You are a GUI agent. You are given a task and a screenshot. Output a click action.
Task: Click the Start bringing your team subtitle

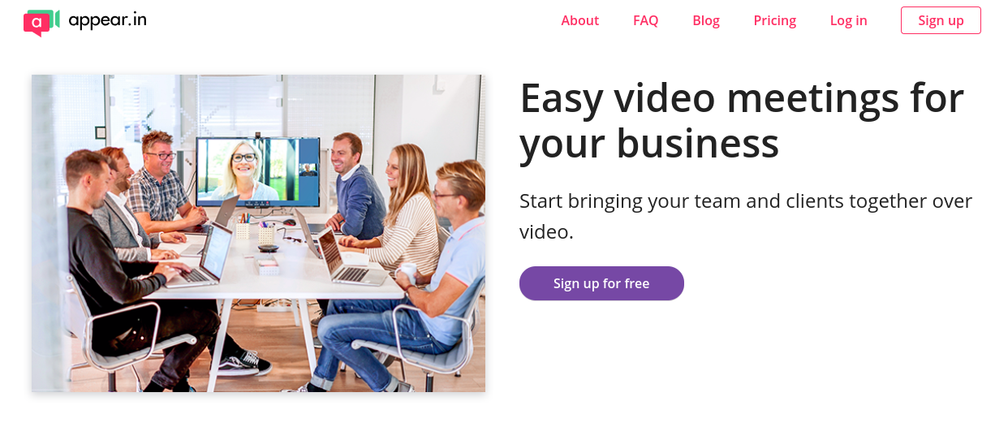click(745, 216)
